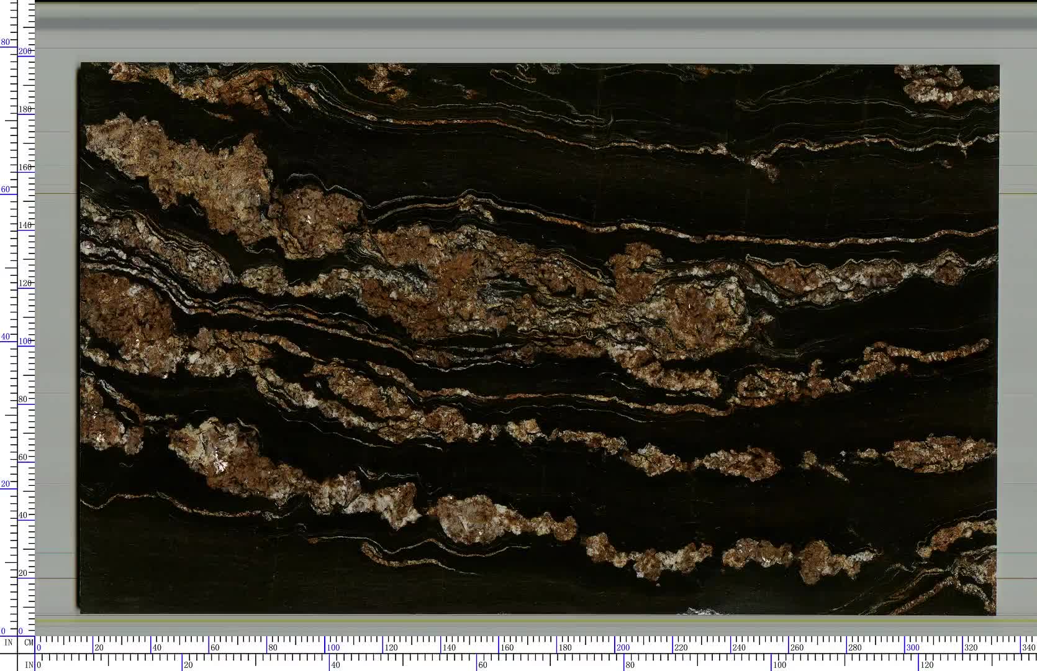Click '140' on the vertical CM ruler

coord(25,225)
